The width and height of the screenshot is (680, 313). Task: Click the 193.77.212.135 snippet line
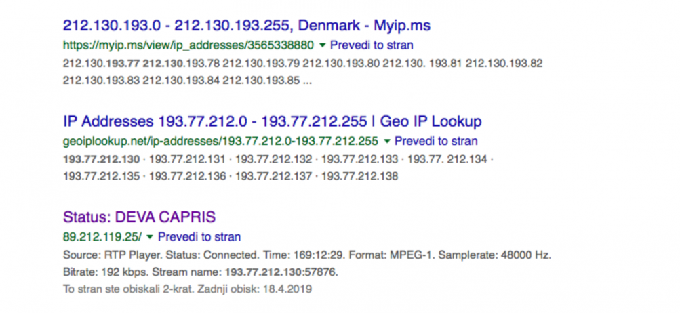tap(231, 176)
